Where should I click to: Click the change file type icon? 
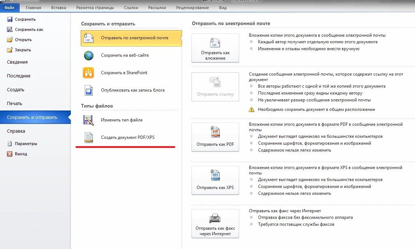[x=88, y=120]
